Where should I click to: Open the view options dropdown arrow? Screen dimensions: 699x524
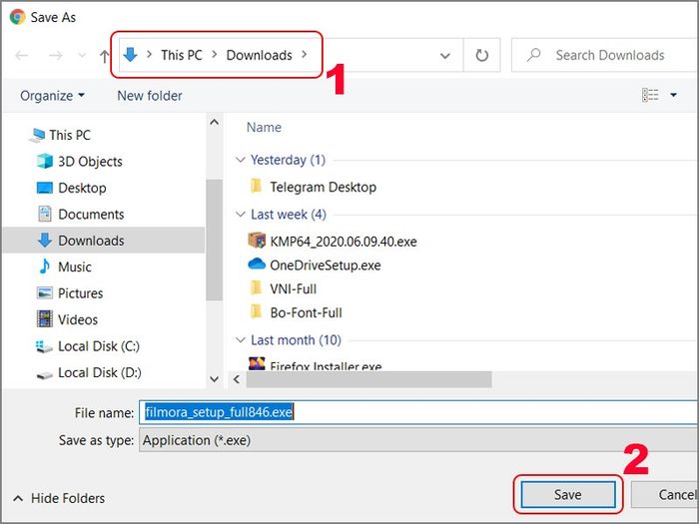674,95
